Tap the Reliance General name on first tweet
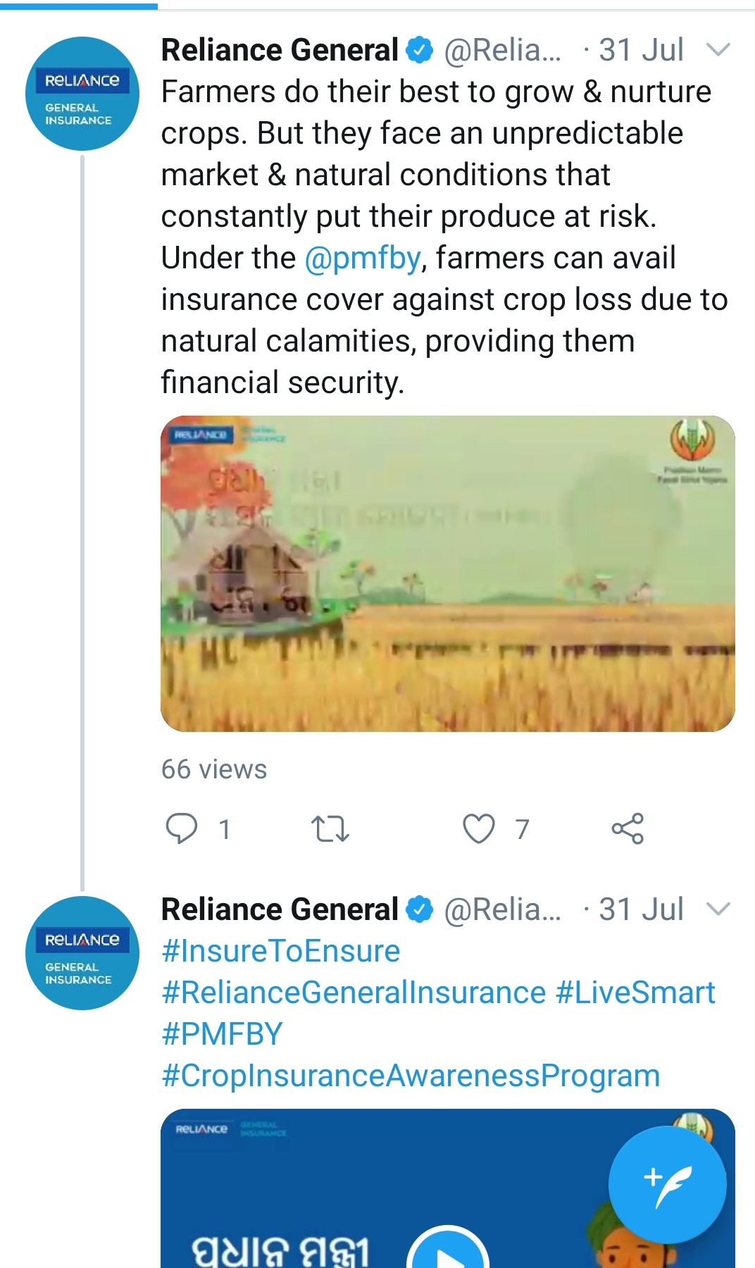 point(280,50)
